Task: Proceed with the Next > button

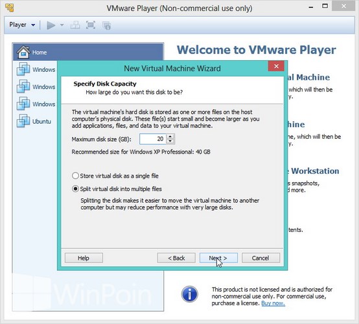Action: click(x=218, y=258)
